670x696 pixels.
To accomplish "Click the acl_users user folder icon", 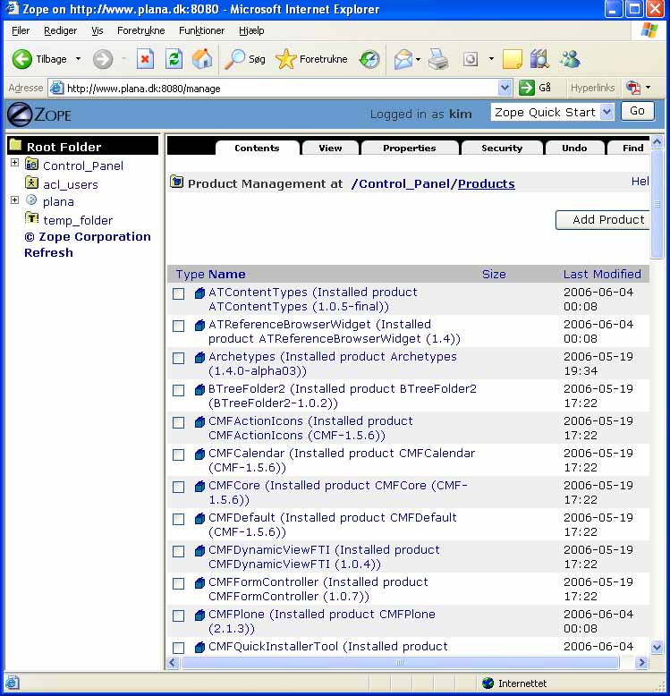I will click(32, 183).
